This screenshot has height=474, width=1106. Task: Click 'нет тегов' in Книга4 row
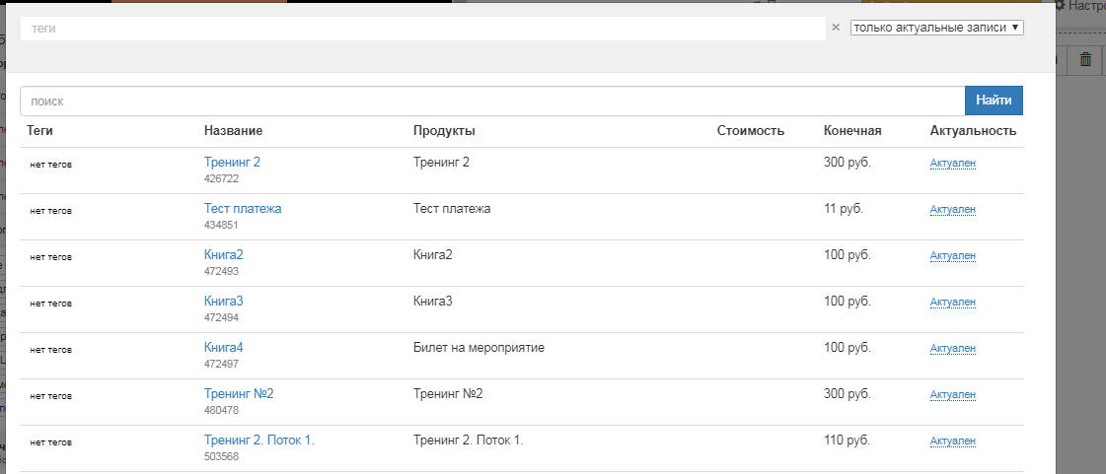50,350
